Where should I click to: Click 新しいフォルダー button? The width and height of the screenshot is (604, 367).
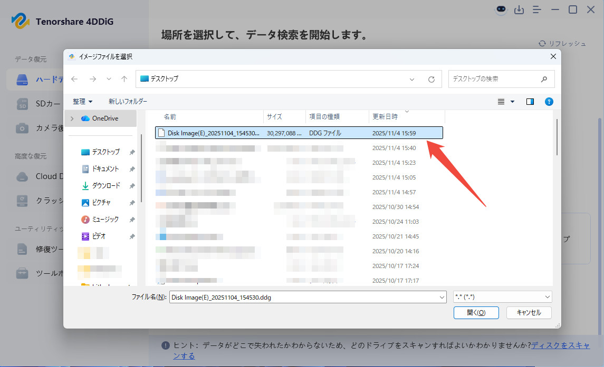click(x=128, y=102)
